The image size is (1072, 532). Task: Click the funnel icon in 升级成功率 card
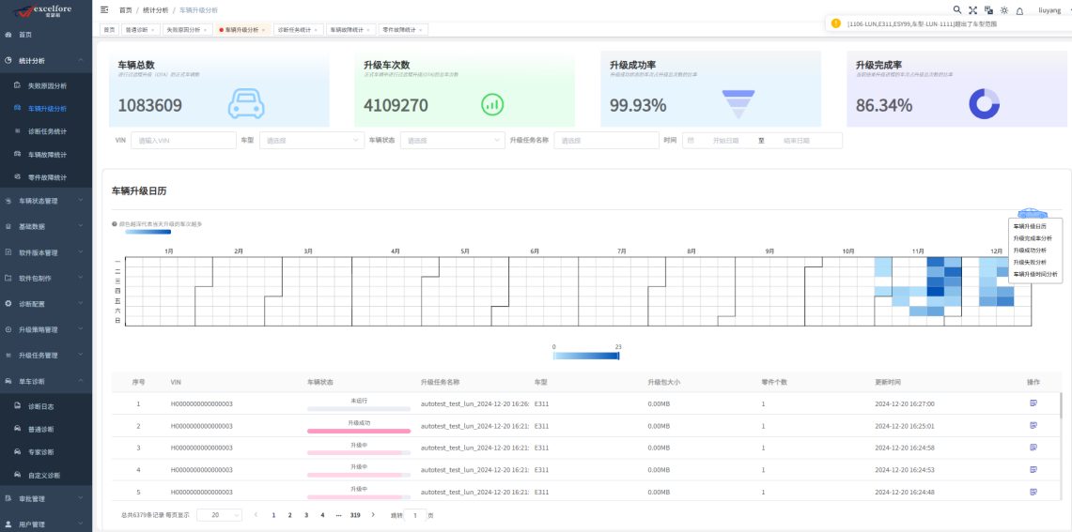click(x=738, y=104)
